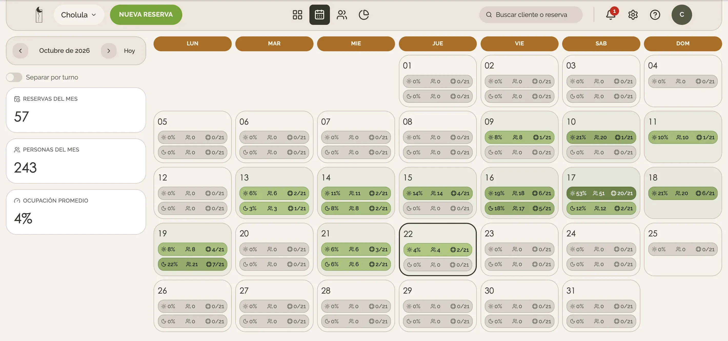The width and height of the screenshot is (728, 341).
Task: Open the grid dashboard view icon
Action: click(297, 15)
